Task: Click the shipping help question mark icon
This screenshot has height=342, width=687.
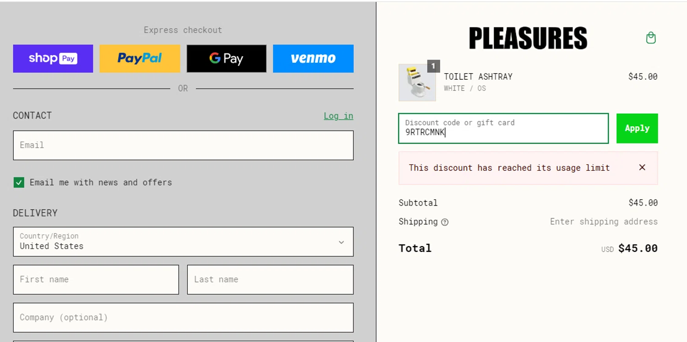Action: coord(445,222)
